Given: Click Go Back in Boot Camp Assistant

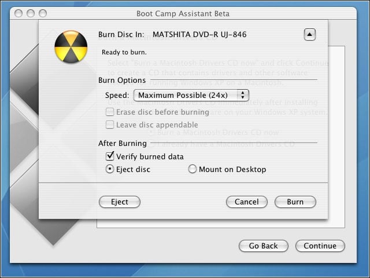Looking at the screenshot, I should 264,246.
